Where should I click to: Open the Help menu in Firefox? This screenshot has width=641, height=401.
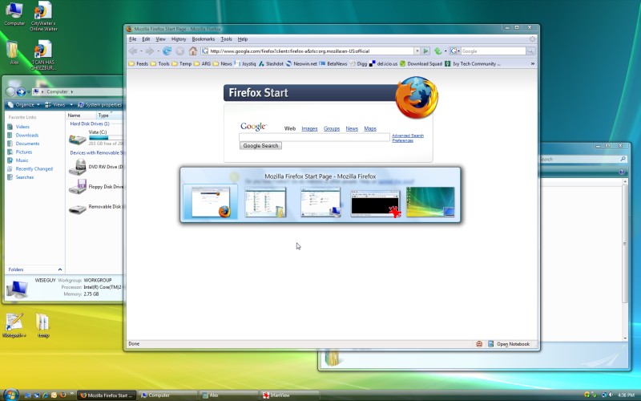click(x=243, y=39)
